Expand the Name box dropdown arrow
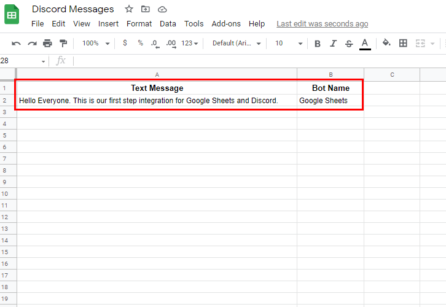 (x=43, y=61)
